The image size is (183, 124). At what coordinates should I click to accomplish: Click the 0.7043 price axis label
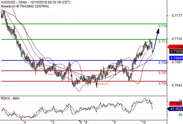click(x=177, y=85)
